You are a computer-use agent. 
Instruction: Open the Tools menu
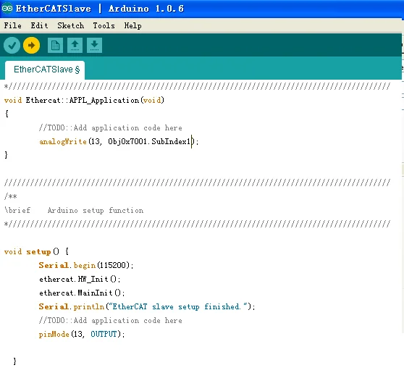point(104,25)
